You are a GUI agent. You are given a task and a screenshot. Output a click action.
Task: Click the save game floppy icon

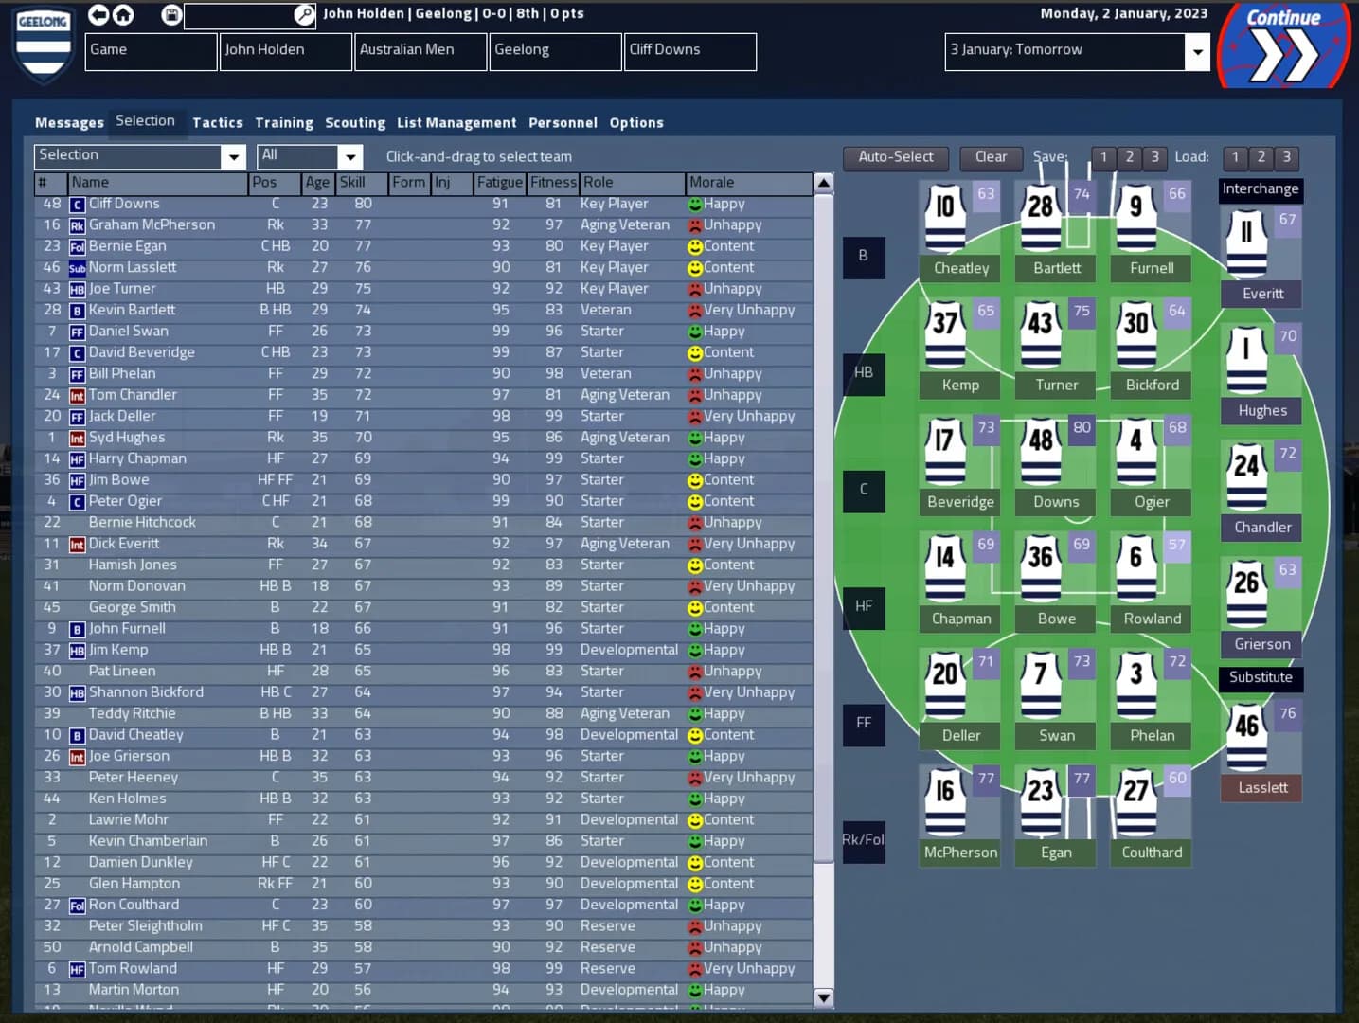pos(170,14)
